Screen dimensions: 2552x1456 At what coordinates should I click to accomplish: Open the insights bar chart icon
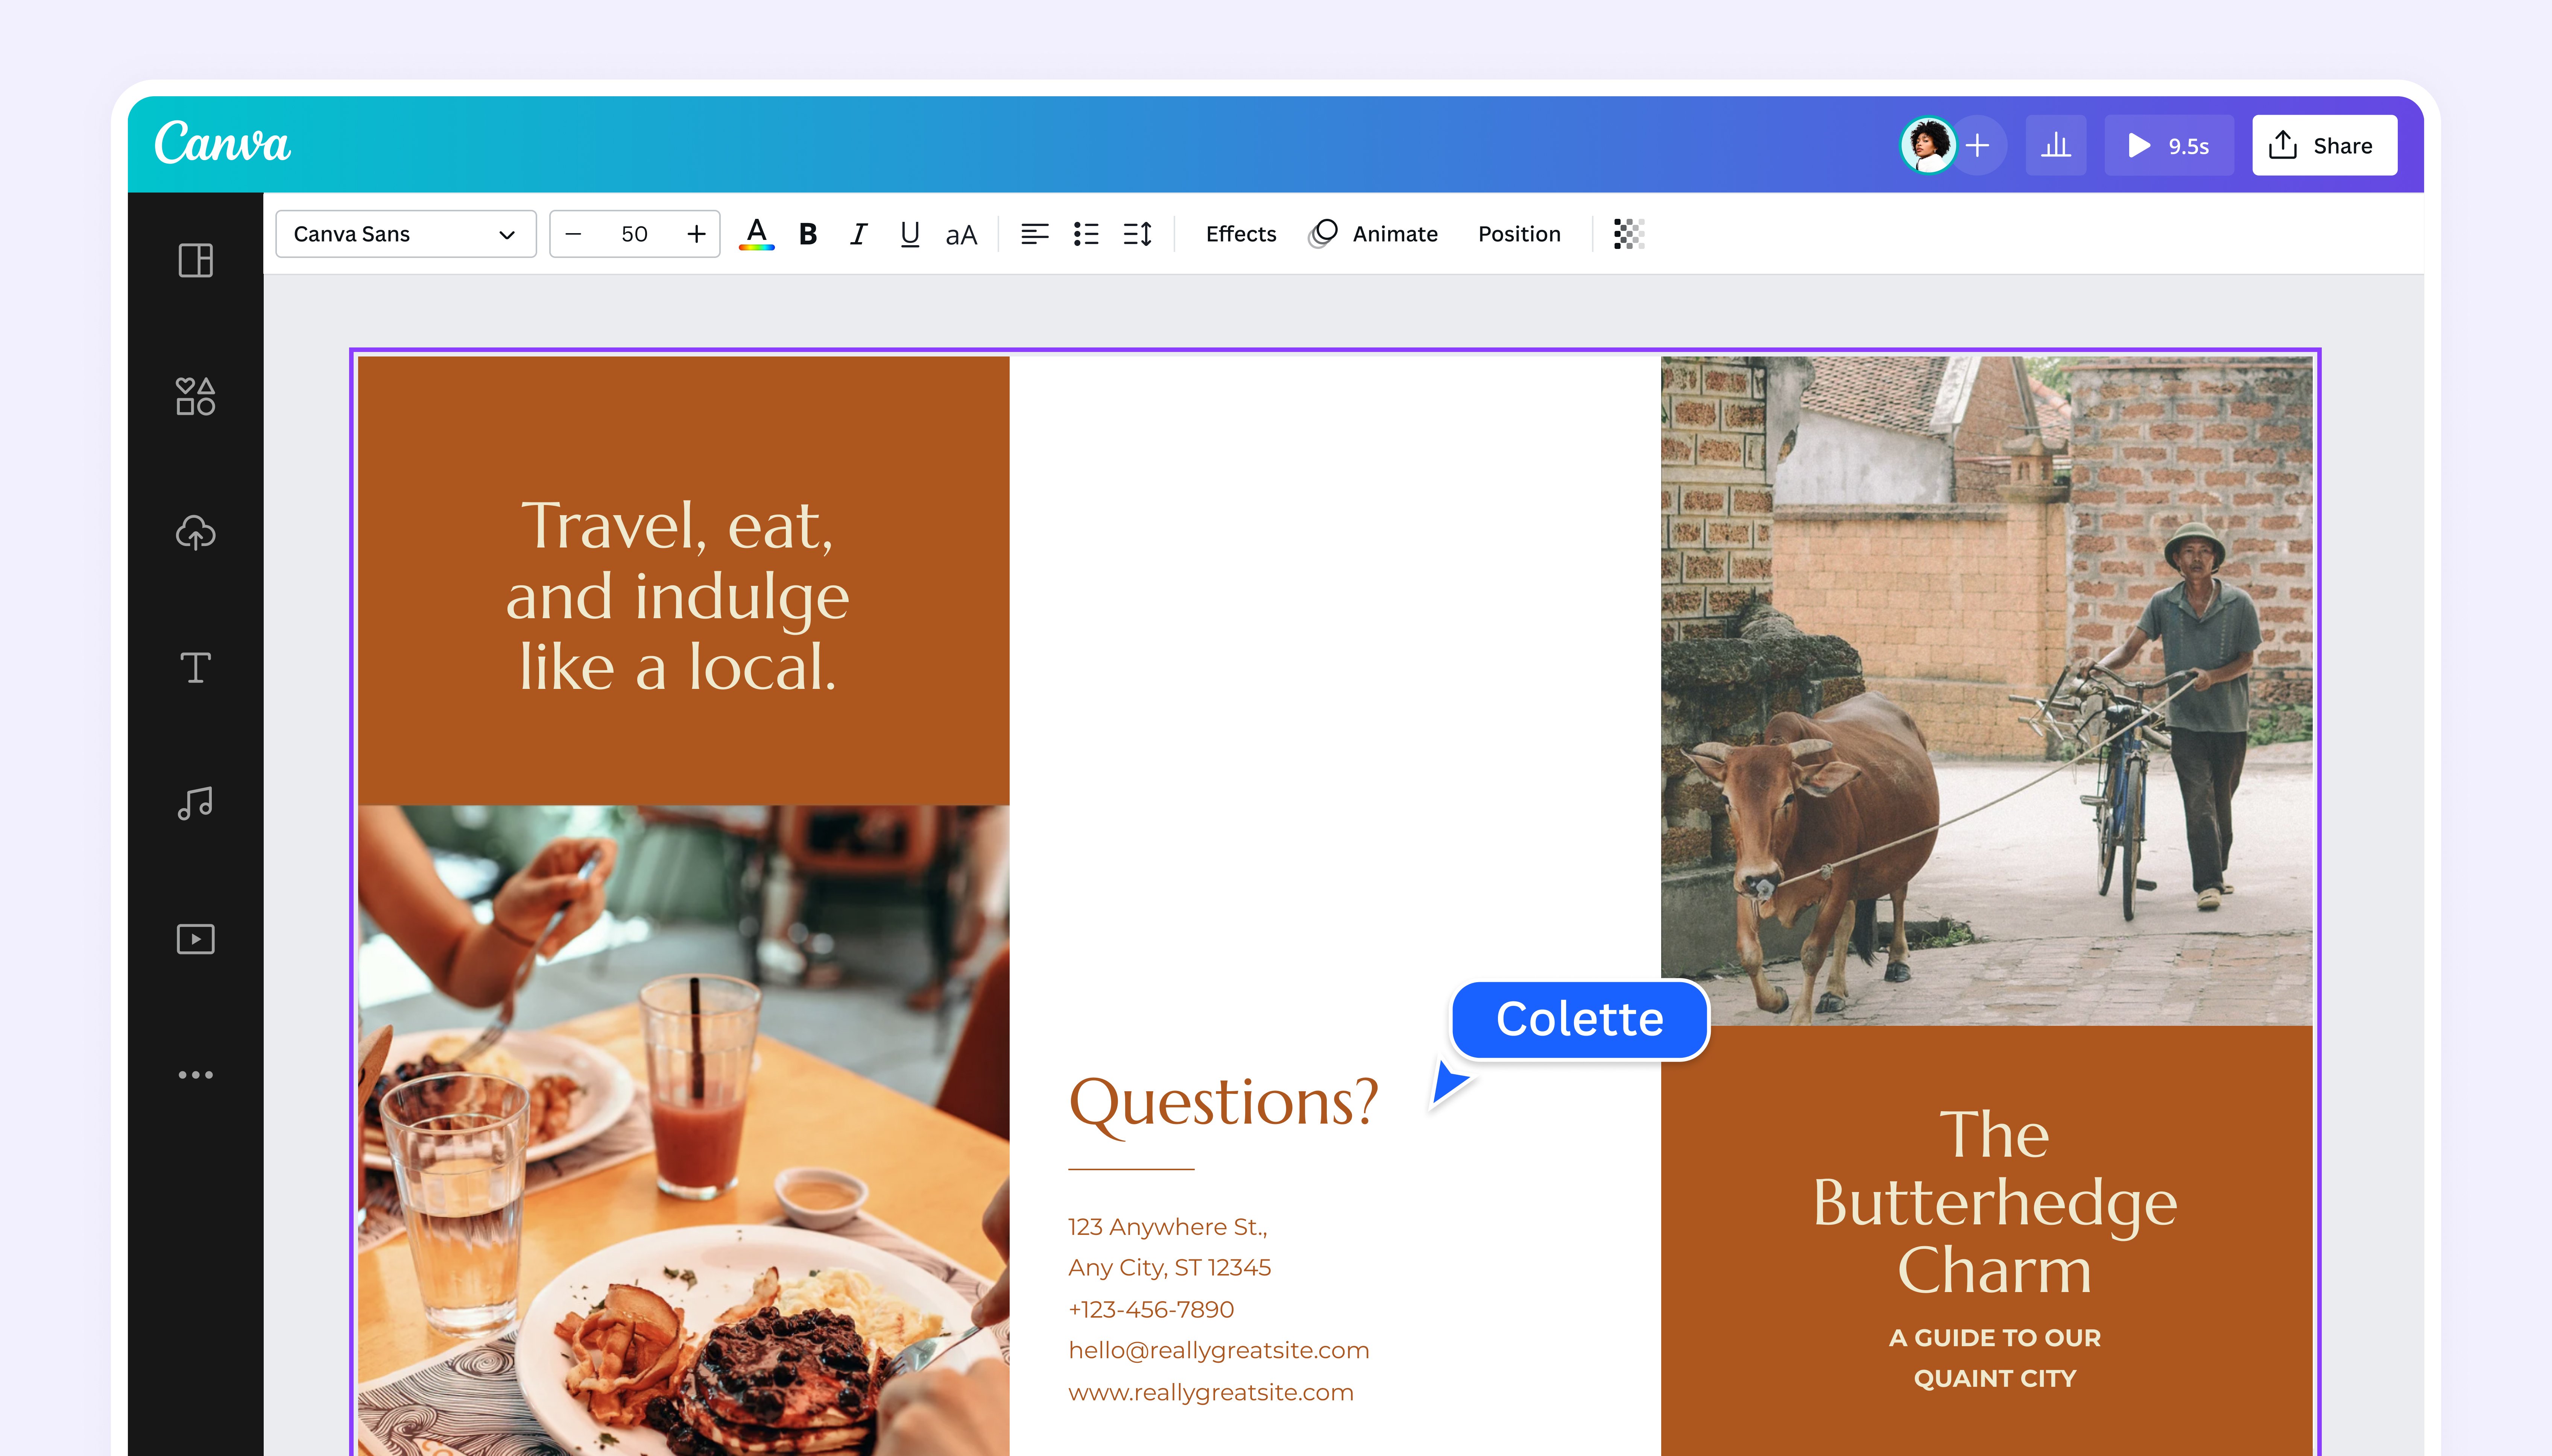pos(2056,146)
